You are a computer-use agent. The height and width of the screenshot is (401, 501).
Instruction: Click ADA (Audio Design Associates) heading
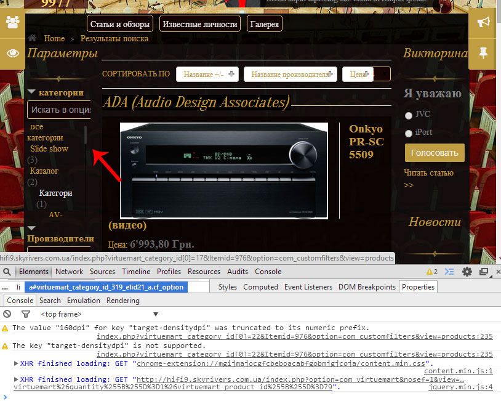(196, 102)
